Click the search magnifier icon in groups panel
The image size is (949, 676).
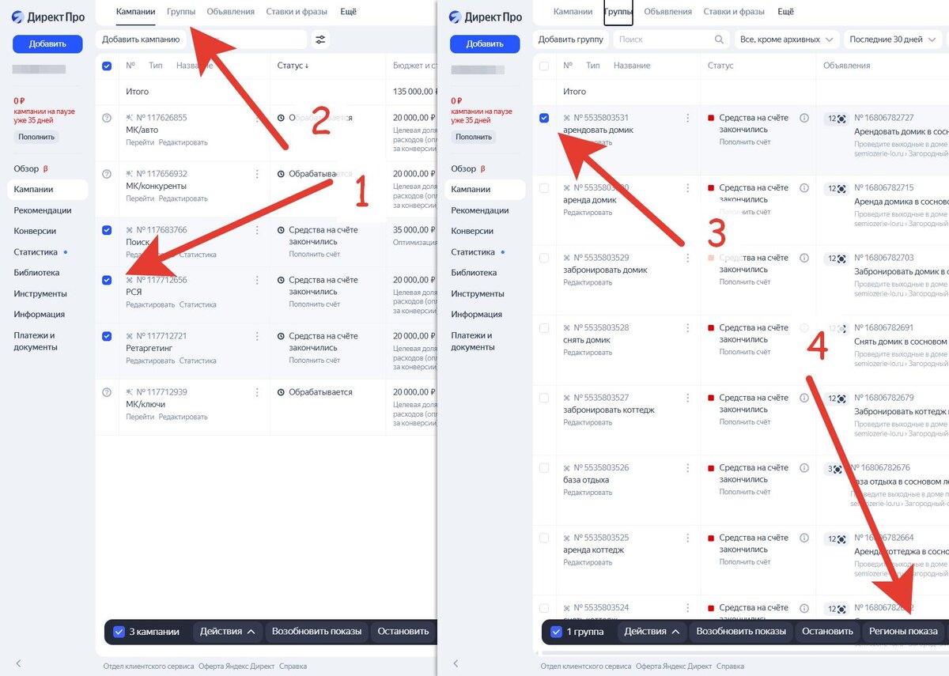719,39
